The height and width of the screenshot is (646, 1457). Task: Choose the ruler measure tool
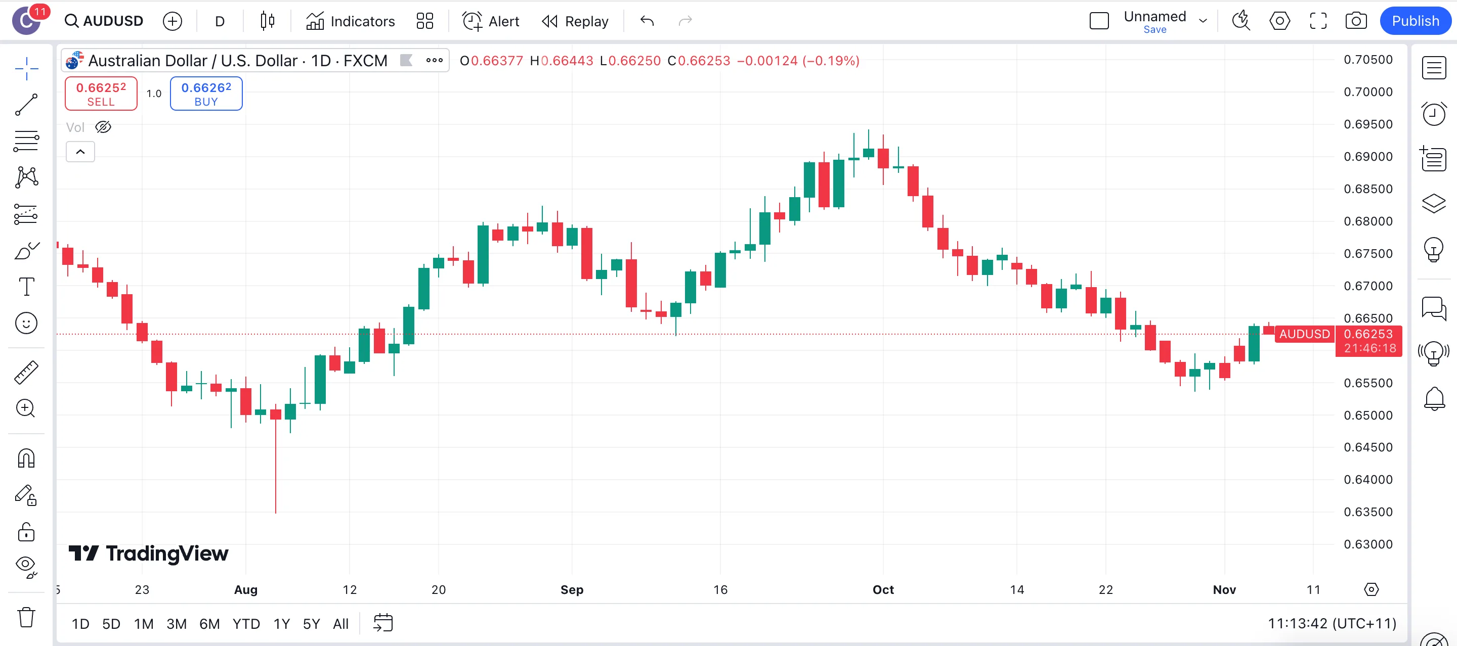pos(26,373)
